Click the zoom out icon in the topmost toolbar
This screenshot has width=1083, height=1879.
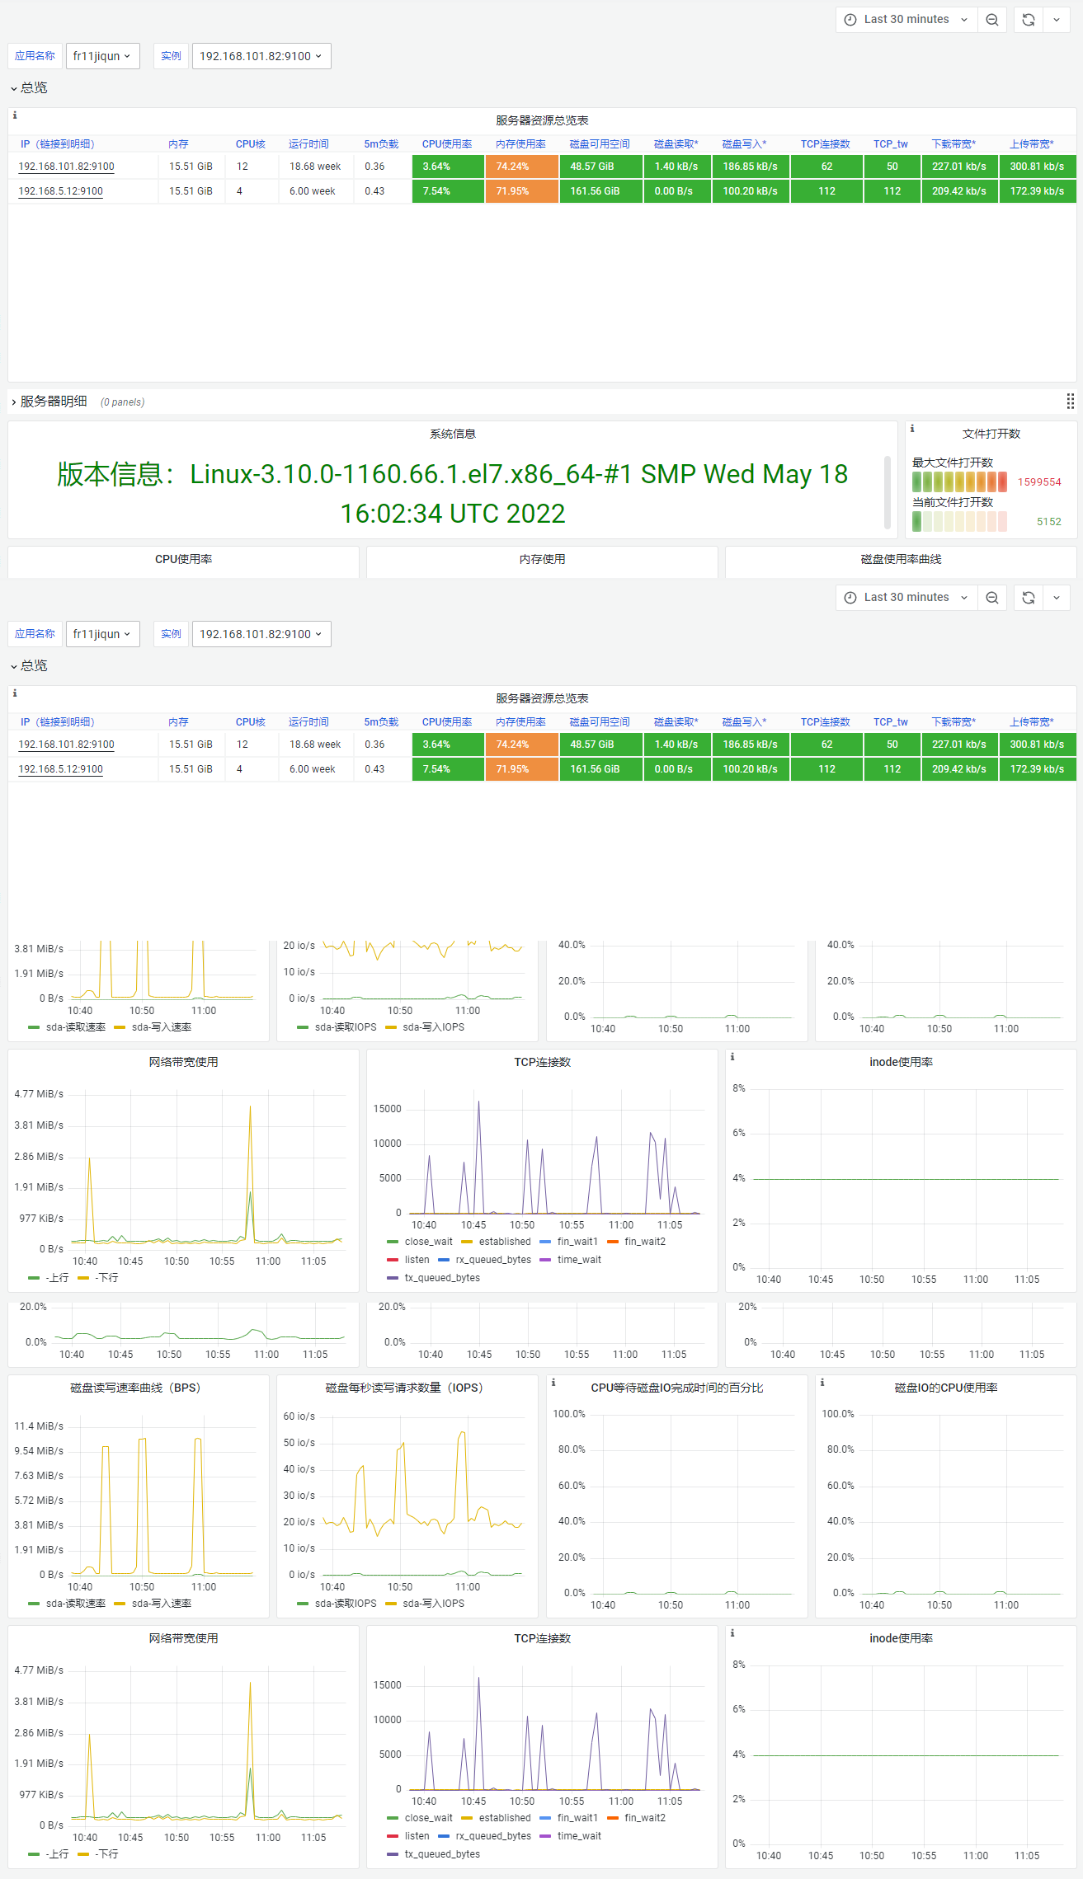(992, 20)
